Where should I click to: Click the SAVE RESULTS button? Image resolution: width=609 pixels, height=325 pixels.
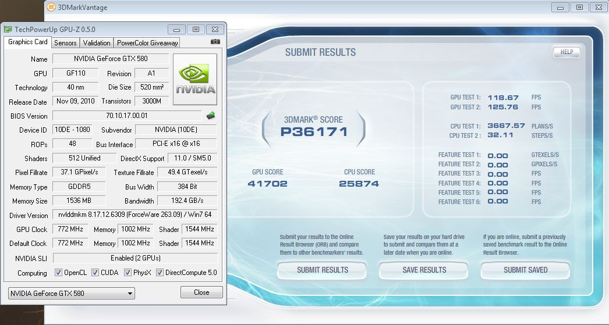coord(424,270)
